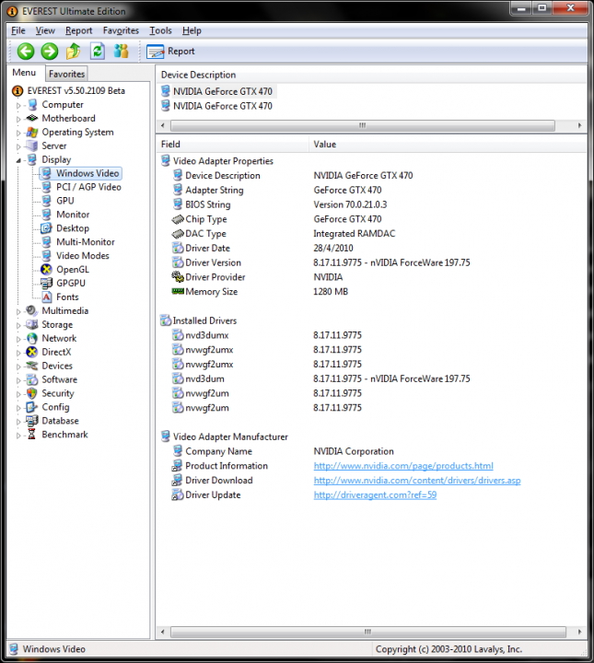The height and width of the screenshot is (663, 594).
Task: Click the green Back arrow toolbar icon
Action: point(26,52)
